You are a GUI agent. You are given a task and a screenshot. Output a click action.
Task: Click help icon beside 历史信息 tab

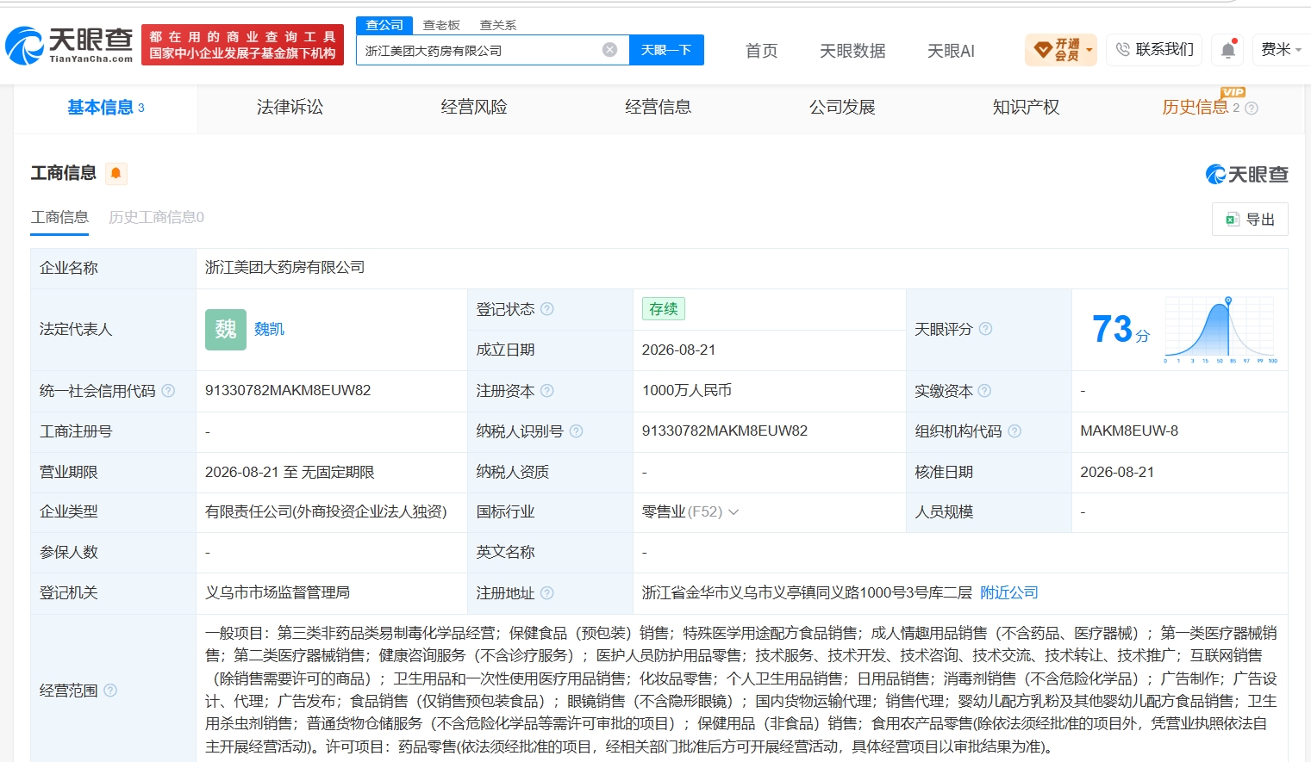click(1252, 108)
